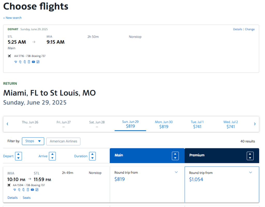The image size is (265, 207).
Task: Select the Mon, Jun 30 date tab
Action: pos(164,124)
